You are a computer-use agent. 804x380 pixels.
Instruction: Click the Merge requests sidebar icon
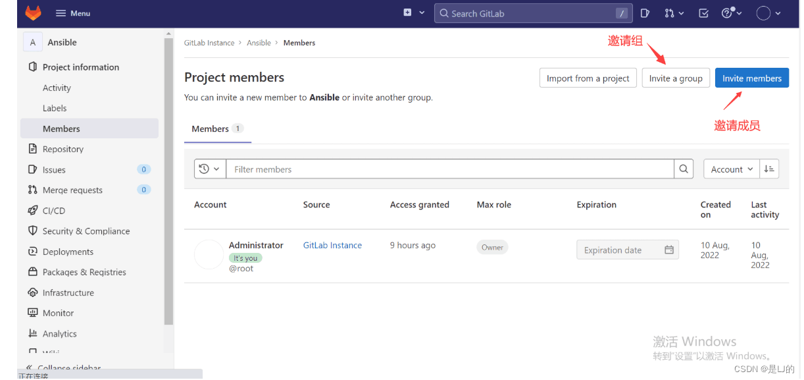tap(33, 190)
